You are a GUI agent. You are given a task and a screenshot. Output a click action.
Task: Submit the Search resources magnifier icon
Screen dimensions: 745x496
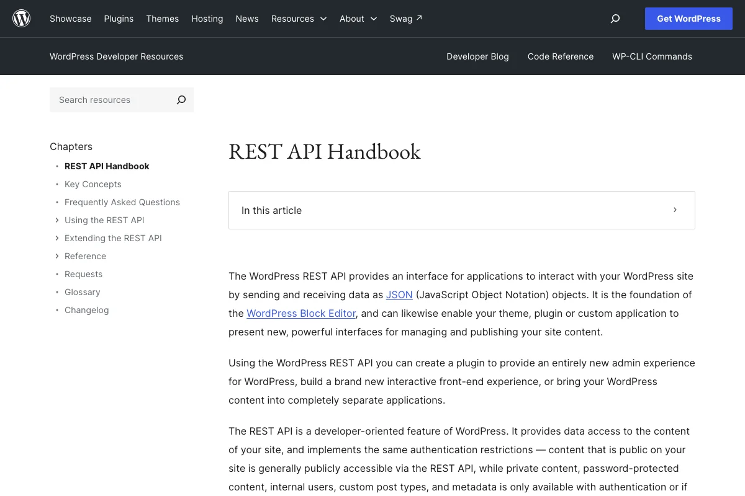click(181, 100)
